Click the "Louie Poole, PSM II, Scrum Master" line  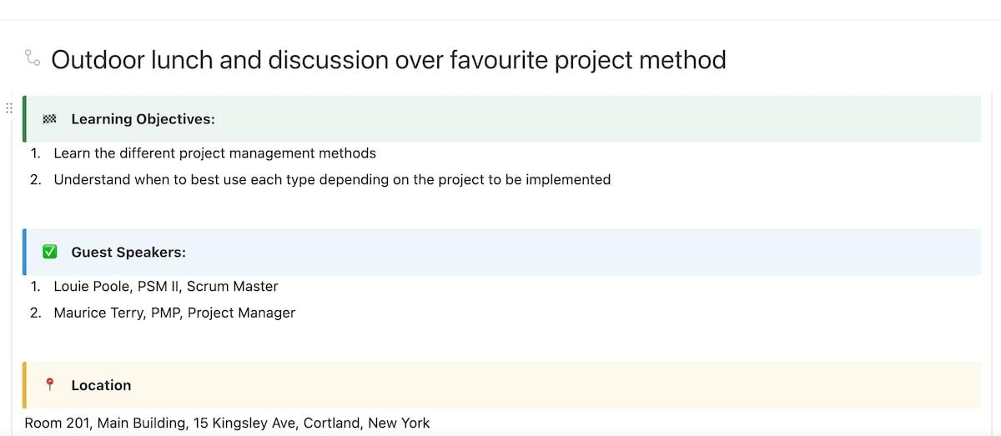point(166,286)
